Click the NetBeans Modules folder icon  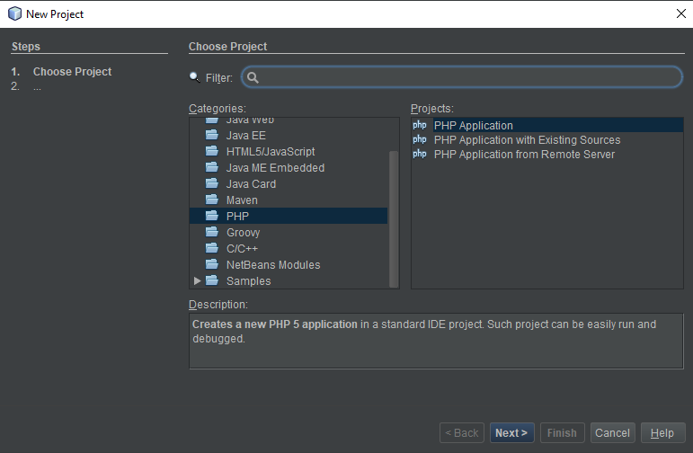tap(212, 264)
